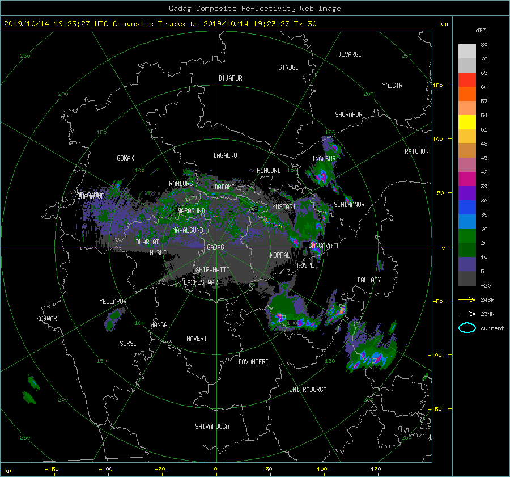Click the HAVERI city label
Screen dimensions: 510x477
click(x=197, y=339)
